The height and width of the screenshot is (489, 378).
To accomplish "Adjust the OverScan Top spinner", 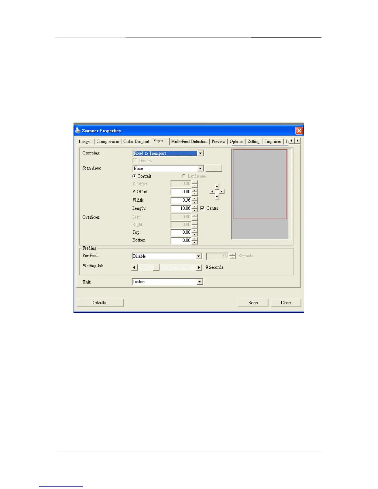I will point(195,232).
